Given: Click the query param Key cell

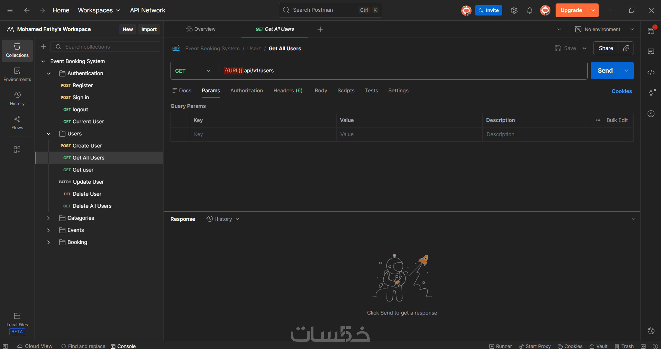Looking at the screenshot, I should (263, 134).
